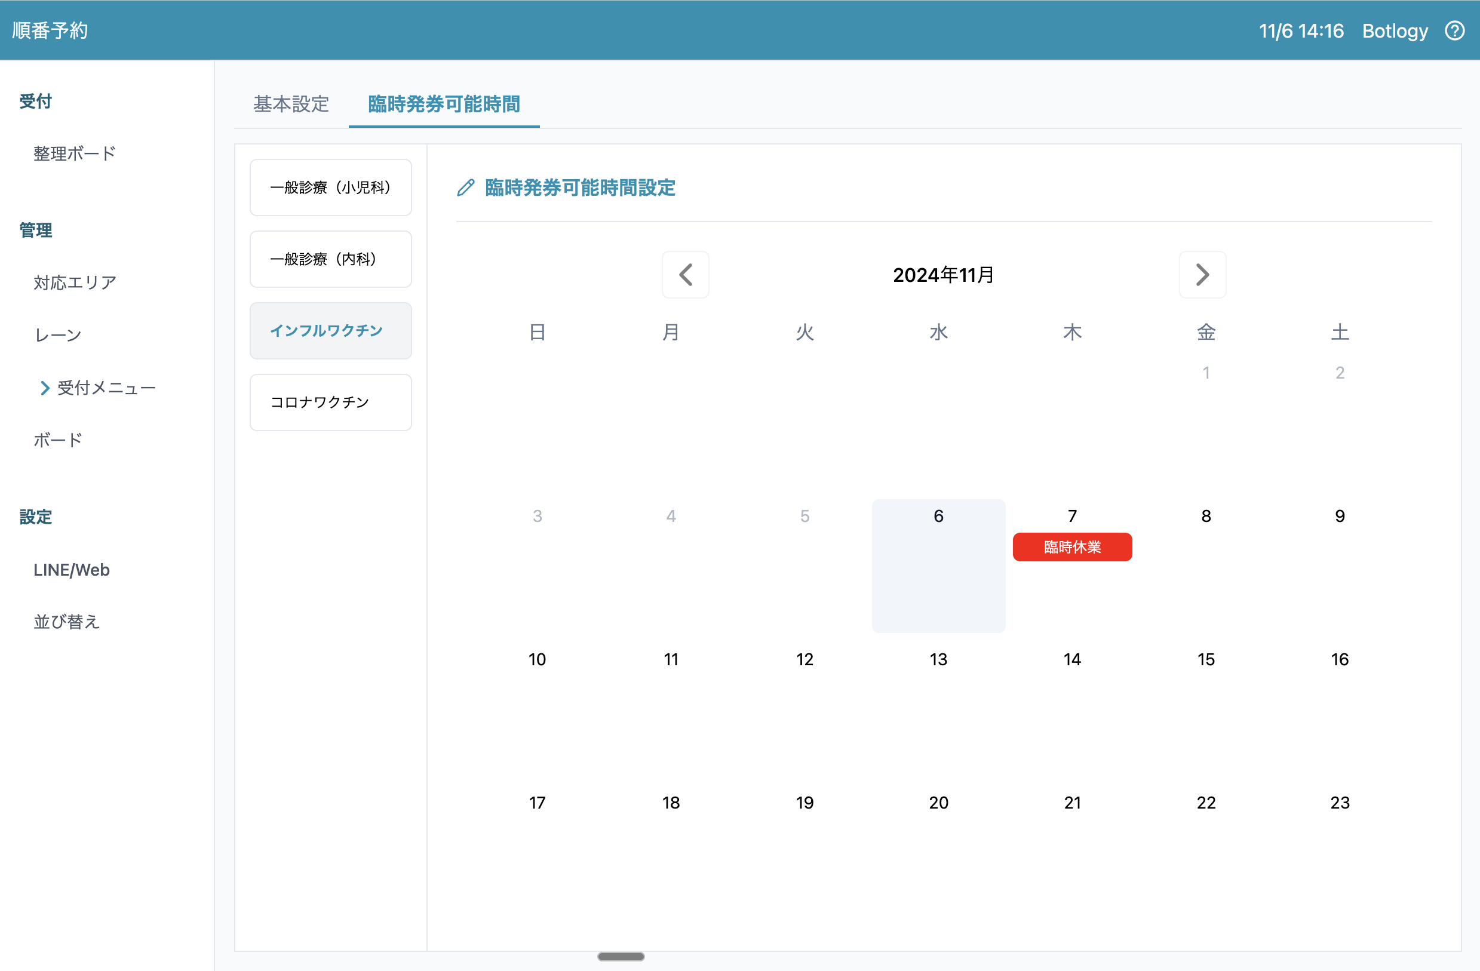This screenshot has width=1480, height=971.
Task: Expand the 受付メニュー chevron
Action: click(x=45, y=388)
